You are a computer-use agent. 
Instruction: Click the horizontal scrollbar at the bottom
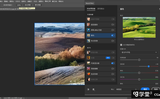click(98, 98)
